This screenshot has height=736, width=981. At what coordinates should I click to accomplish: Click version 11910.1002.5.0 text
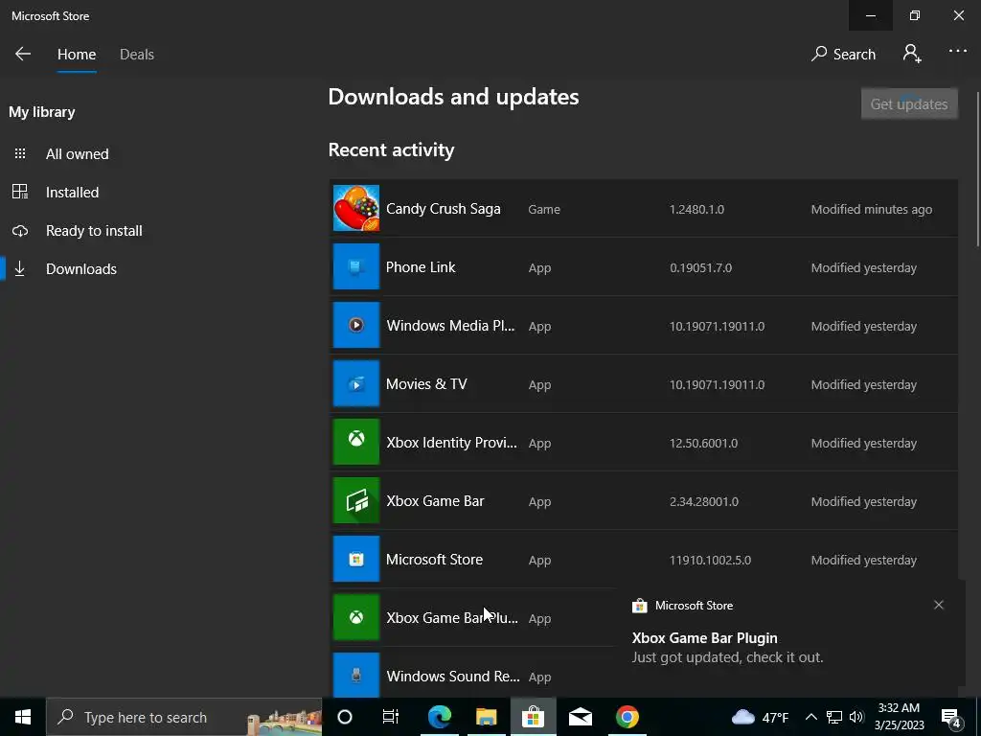tap(710, 560)
